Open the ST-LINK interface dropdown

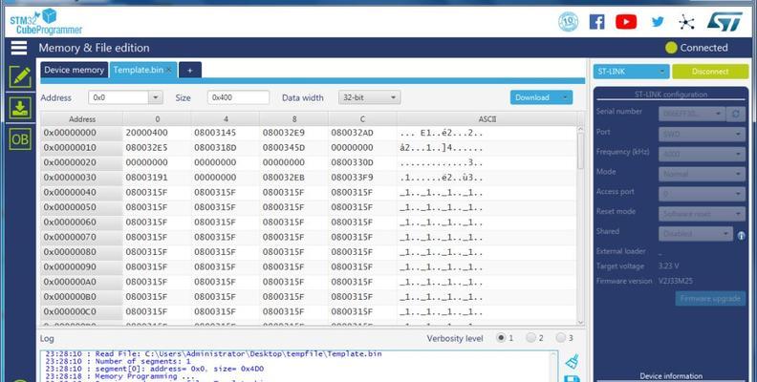(631, 72)
